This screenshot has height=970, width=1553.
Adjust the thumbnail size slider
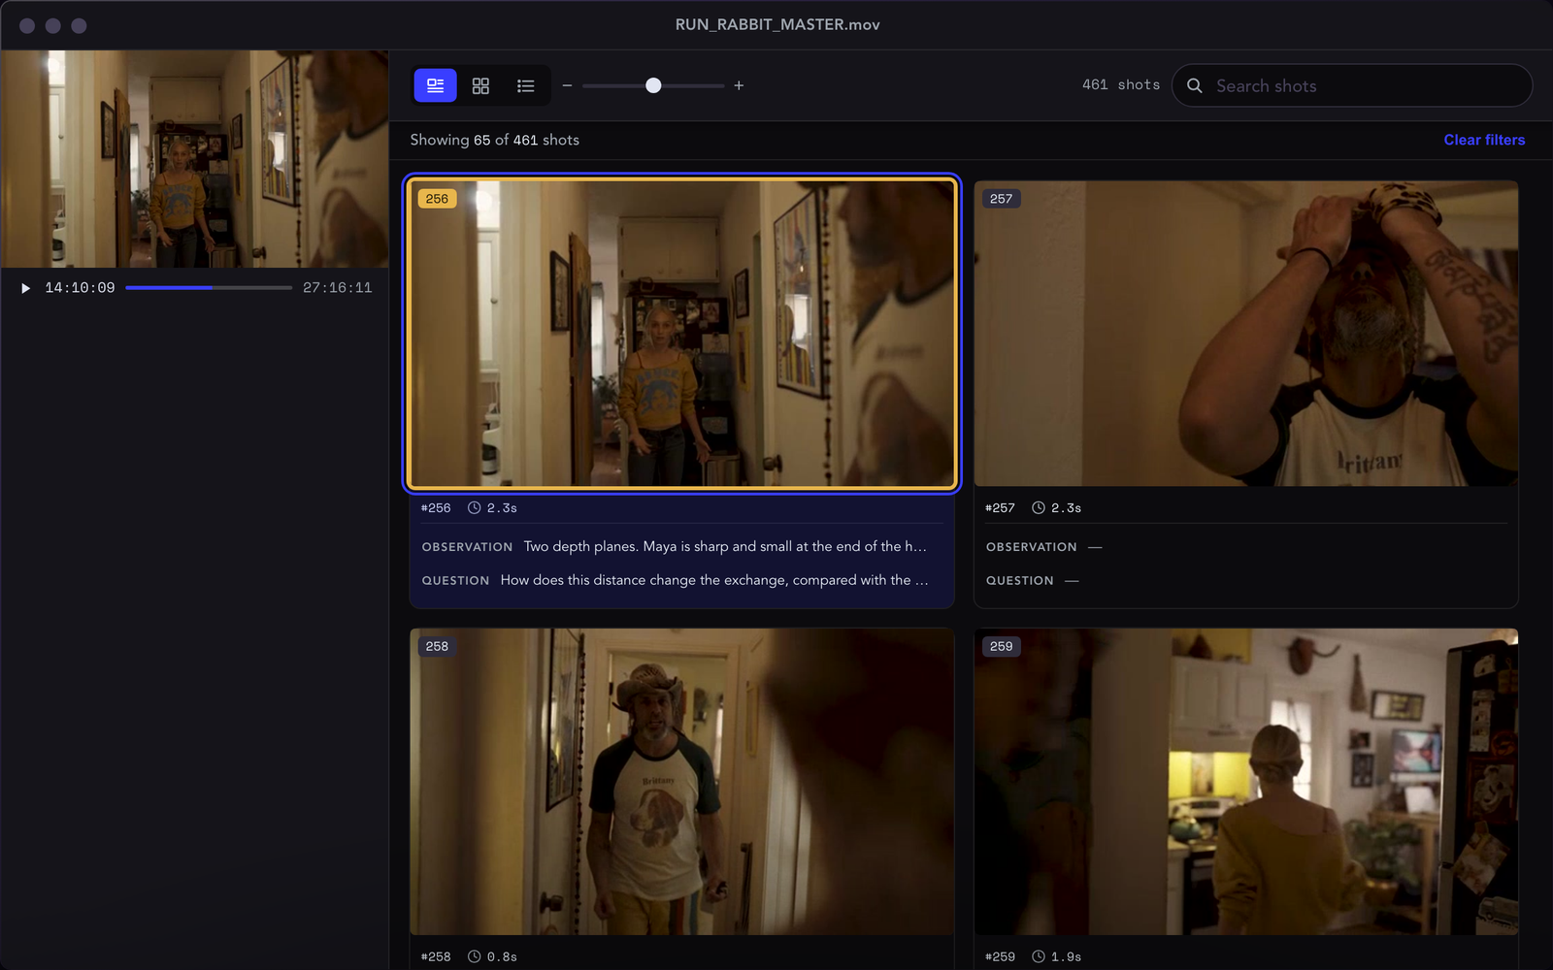click(653, 85)
